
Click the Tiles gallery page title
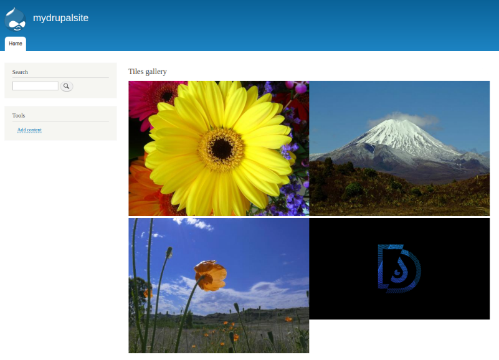tap(147, 71)
